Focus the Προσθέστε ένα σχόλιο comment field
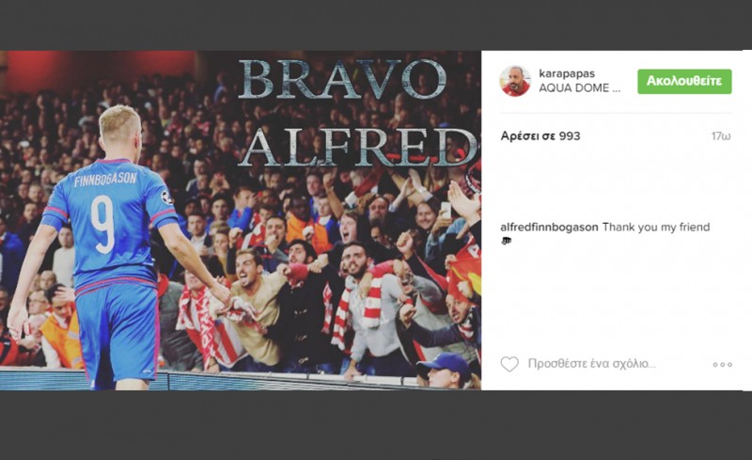The height and width of the screenshot is (460, 752). coord(591,363)
